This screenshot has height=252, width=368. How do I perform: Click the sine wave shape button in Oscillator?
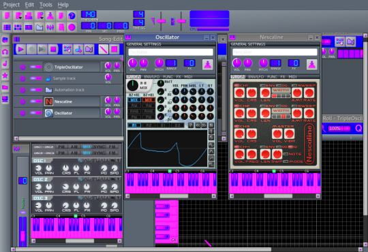coord(211,145)
